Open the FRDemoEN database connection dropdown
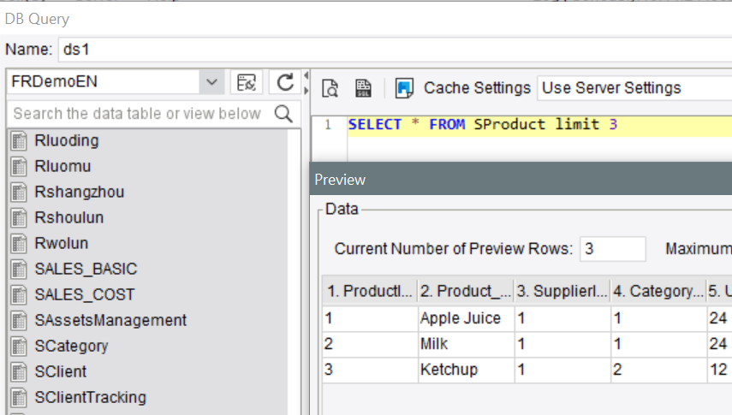This screenshot has height=415, width=732. coord(211,82)
